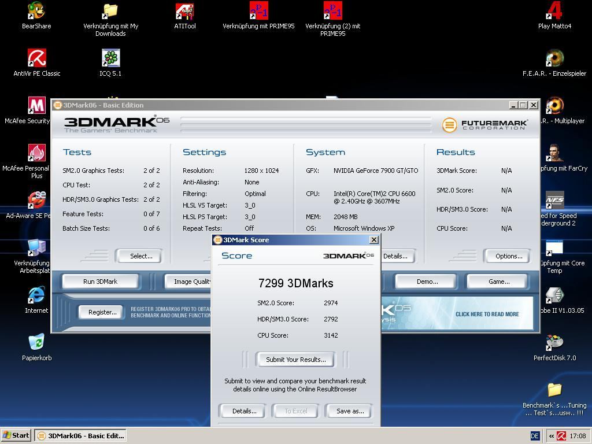
Task: Select 3DMark06 Basic Edition taskbar button
Action: [80, 436]
